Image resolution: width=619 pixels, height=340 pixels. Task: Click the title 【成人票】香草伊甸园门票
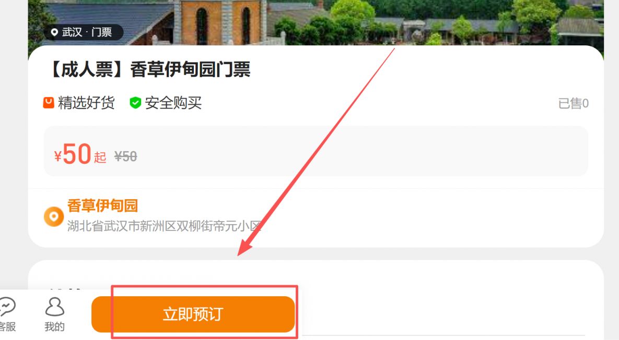pos(148,70)
